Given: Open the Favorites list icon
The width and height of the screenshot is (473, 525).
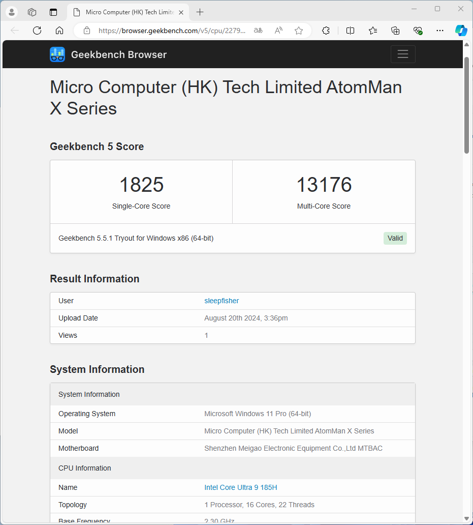Looking at the screenshot, I should click(373, 31).
